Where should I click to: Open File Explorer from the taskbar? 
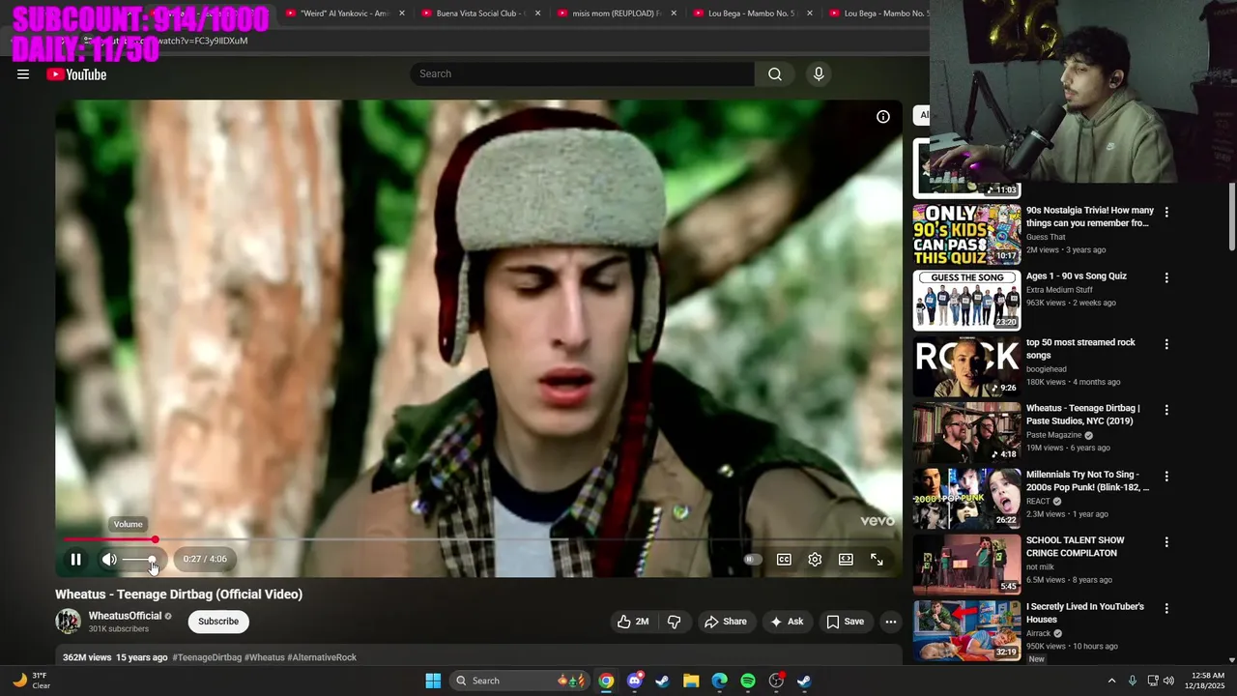691,681
